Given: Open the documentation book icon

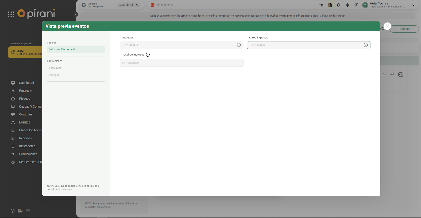Looking at the screenshot, I should pyautogui.click(x=330, y=5).
